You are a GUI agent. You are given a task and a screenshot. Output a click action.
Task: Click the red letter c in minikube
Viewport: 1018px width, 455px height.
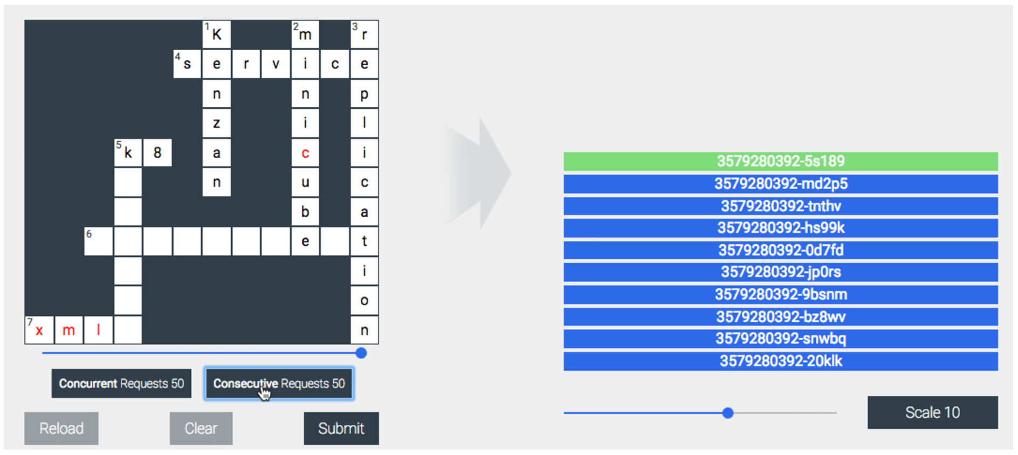tap(305, 153)
